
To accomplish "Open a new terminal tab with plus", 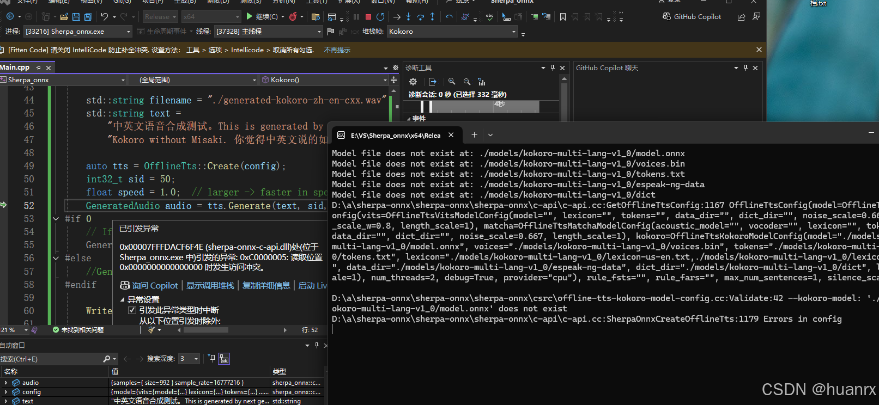I will tap(474, 135).
